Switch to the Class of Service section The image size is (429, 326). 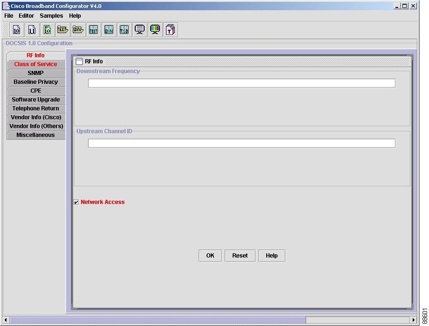click(x=35, y=64)
